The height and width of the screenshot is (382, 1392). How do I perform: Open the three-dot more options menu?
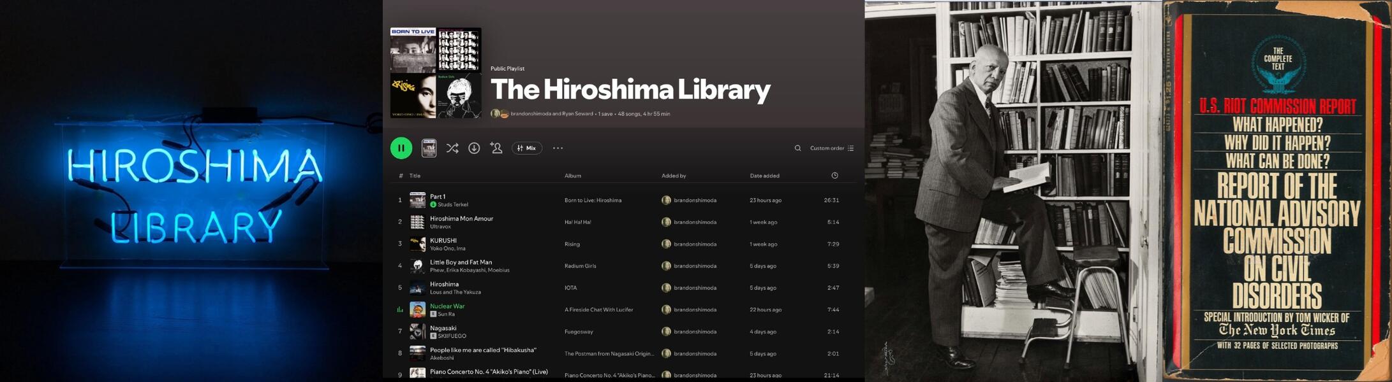click(x=558, y=148)
